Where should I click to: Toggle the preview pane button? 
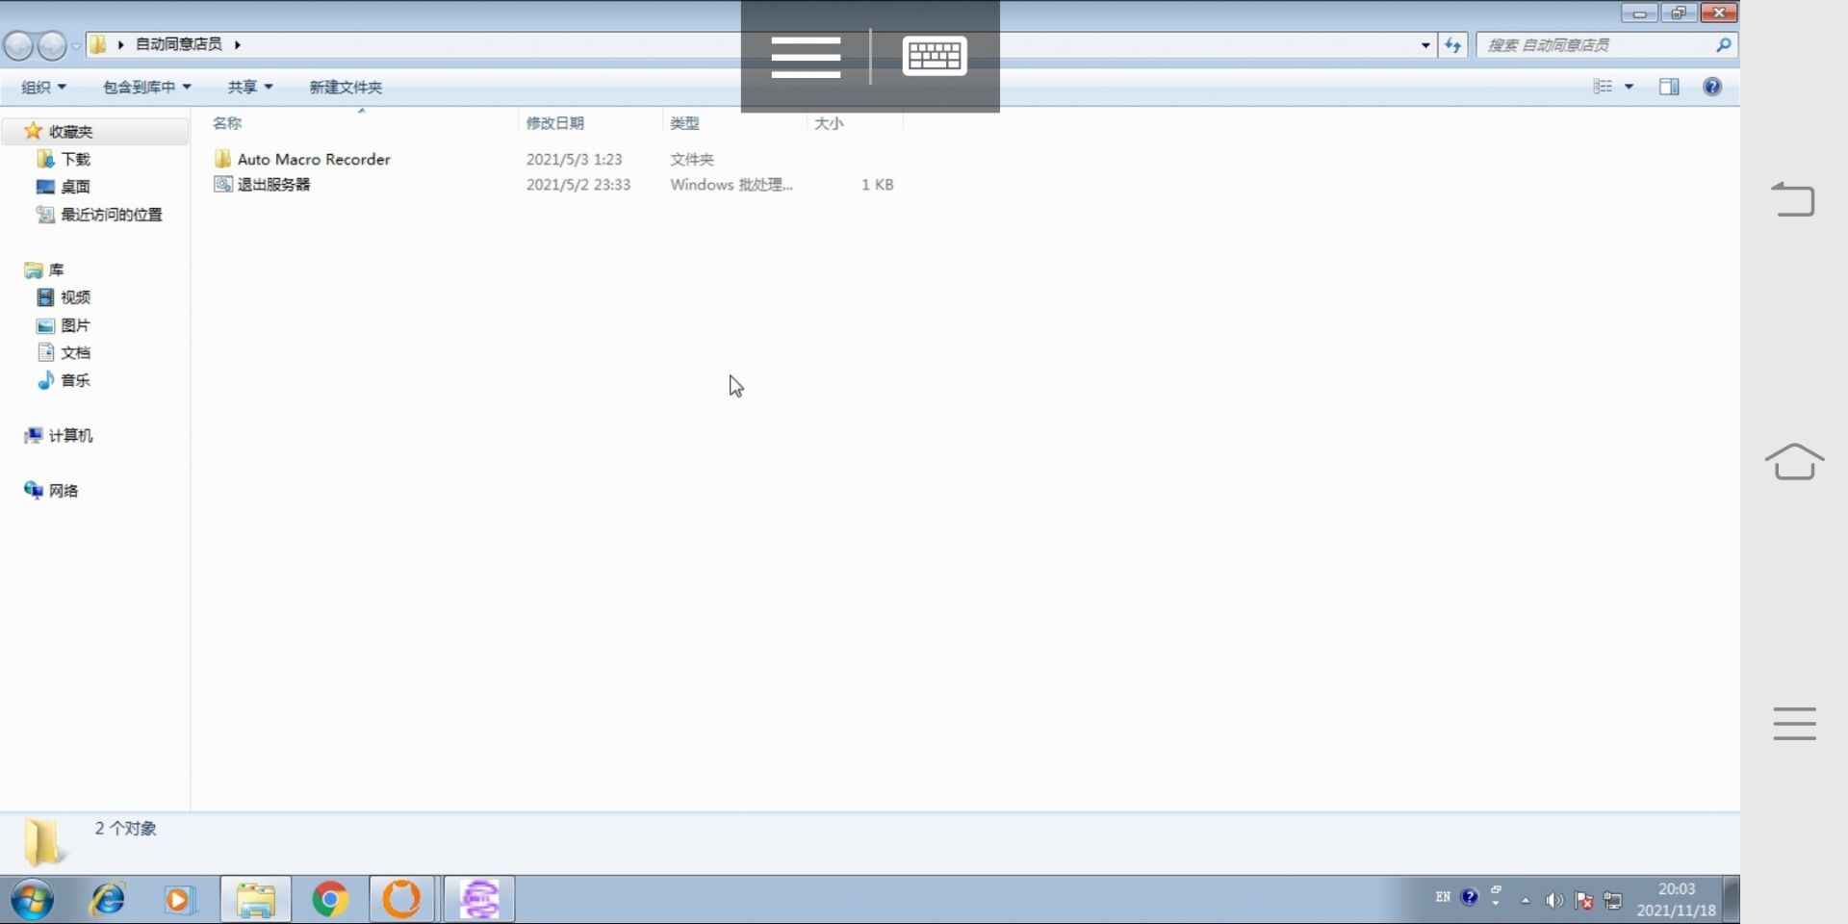click(1668, 87)
